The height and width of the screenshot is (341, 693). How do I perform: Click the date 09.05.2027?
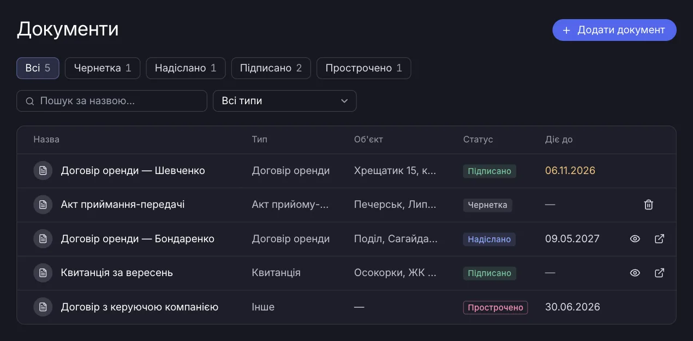pos(572,239)
